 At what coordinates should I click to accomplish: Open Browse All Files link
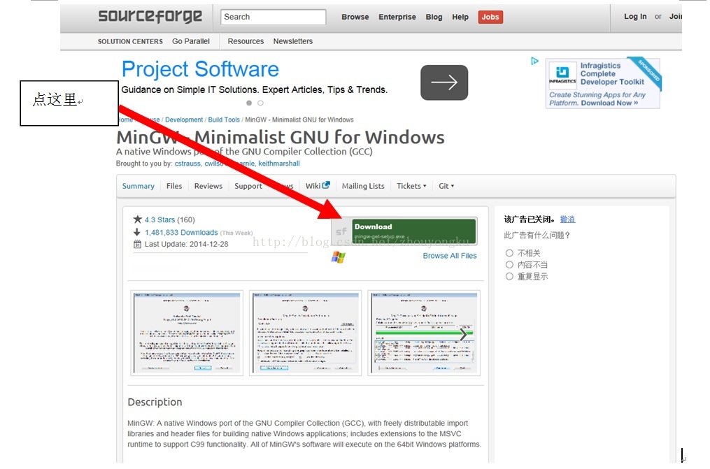point(450,256)
